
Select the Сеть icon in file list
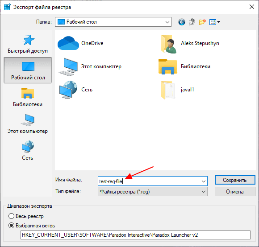[x=68, y=90]
